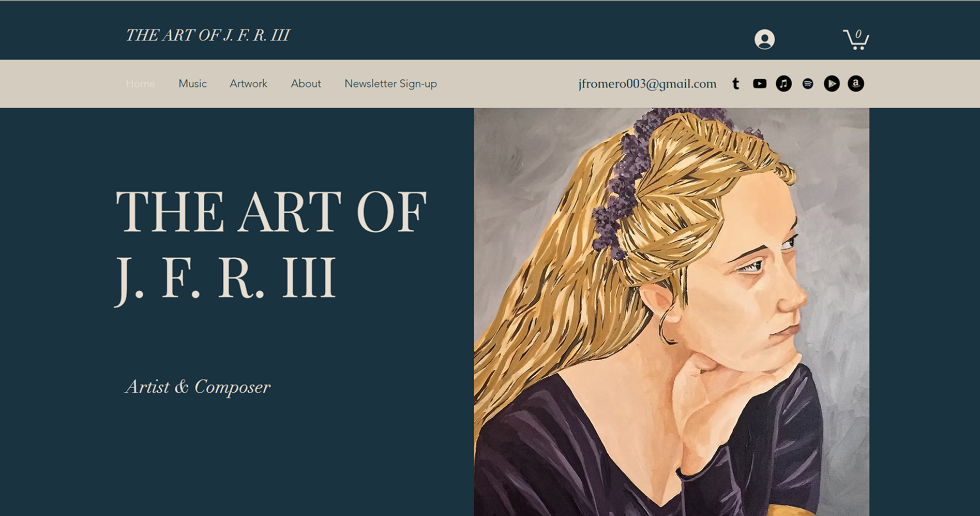Click the cart item count number
The height and width of the screenshot is (516, 980).
click(x=858, y=34)
